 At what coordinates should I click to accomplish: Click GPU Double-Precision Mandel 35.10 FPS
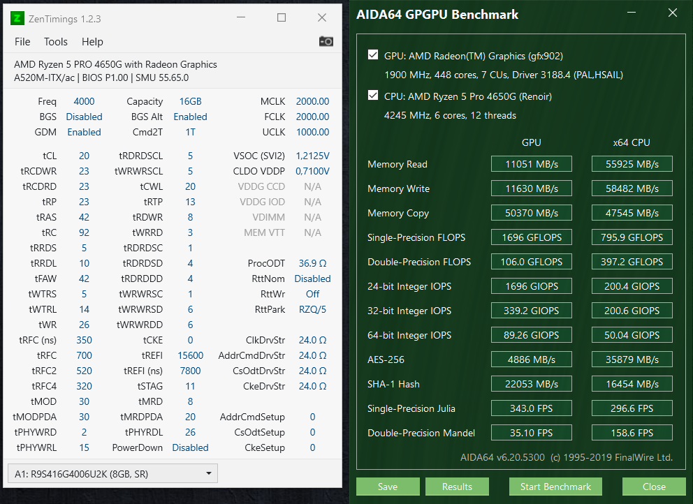click(x=531, y=433)
